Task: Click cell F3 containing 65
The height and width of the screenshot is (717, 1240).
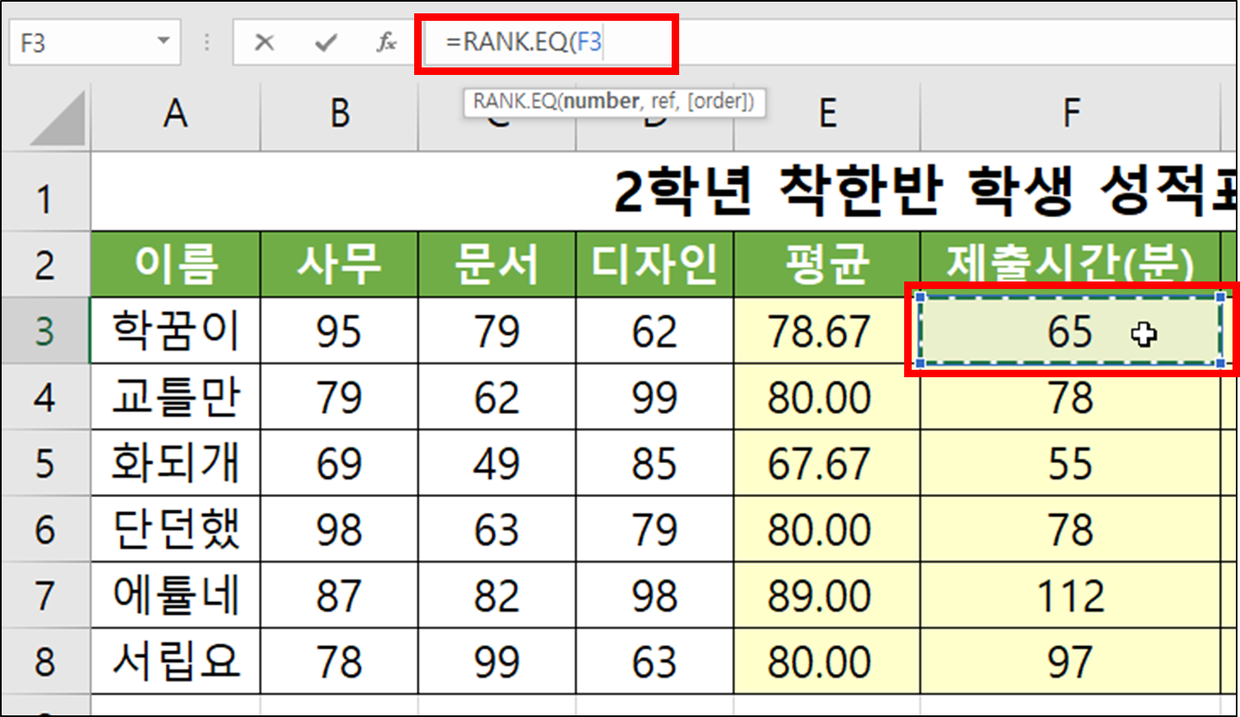Action: point(1069,331)
